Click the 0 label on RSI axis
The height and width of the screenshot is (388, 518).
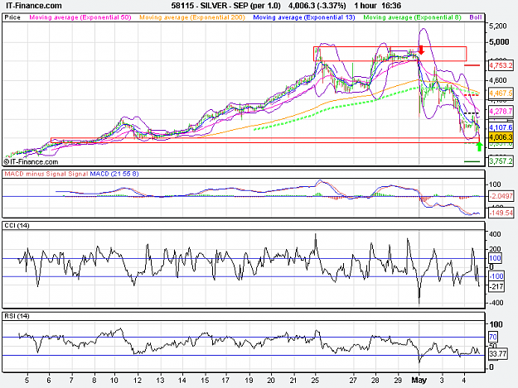(x=491, y=367)
